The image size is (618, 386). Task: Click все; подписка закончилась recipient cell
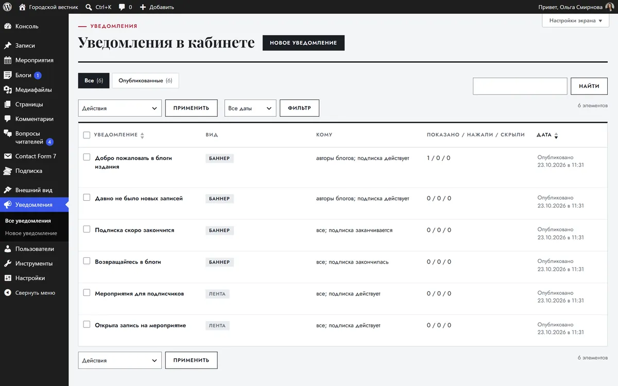(352, 262)
